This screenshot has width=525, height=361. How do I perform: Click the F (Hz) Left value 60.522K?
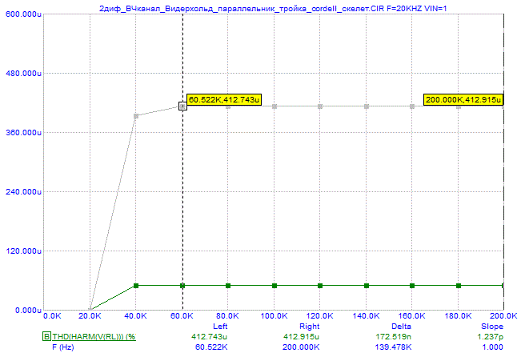[x=211, y=347]
